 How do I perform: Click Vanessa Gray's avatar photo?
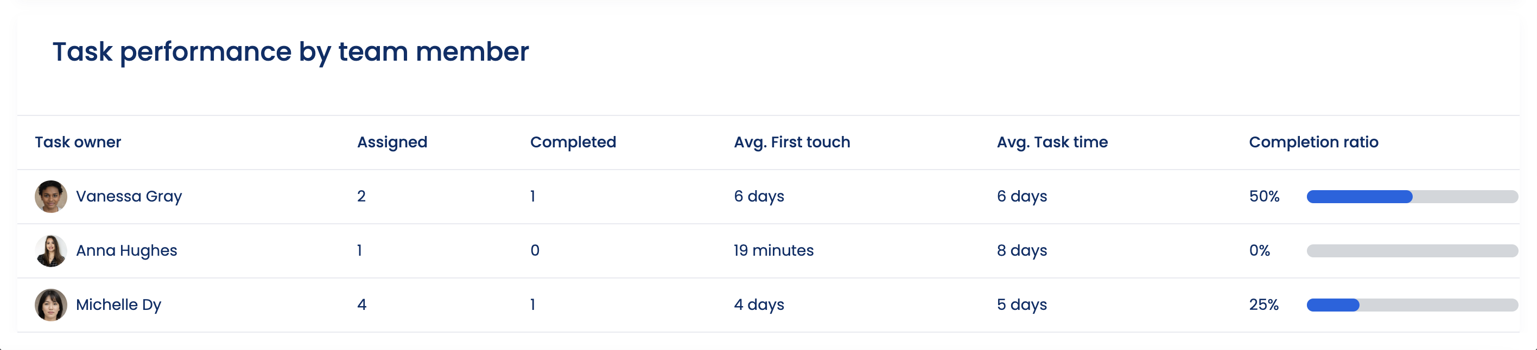50,197
